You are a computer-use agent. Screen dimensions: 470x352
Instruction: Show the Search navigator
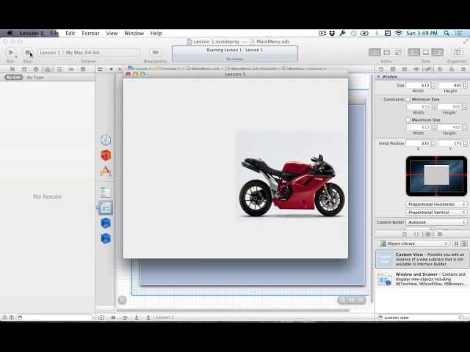[x=36, y=69]
